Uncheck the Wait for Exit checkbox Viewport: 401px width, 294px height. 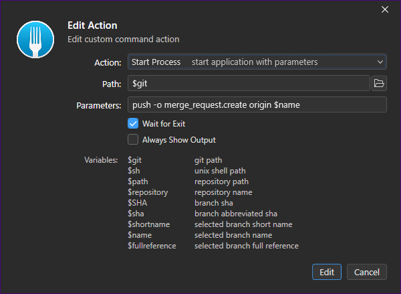(133, 123)
